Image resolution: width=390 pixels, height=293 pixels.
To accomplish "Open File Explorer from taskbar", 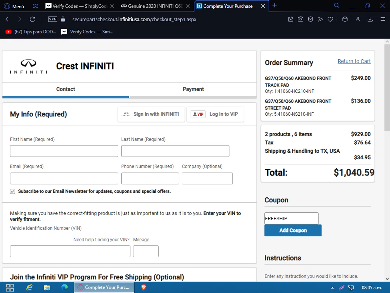I will (x=47, y=288).
